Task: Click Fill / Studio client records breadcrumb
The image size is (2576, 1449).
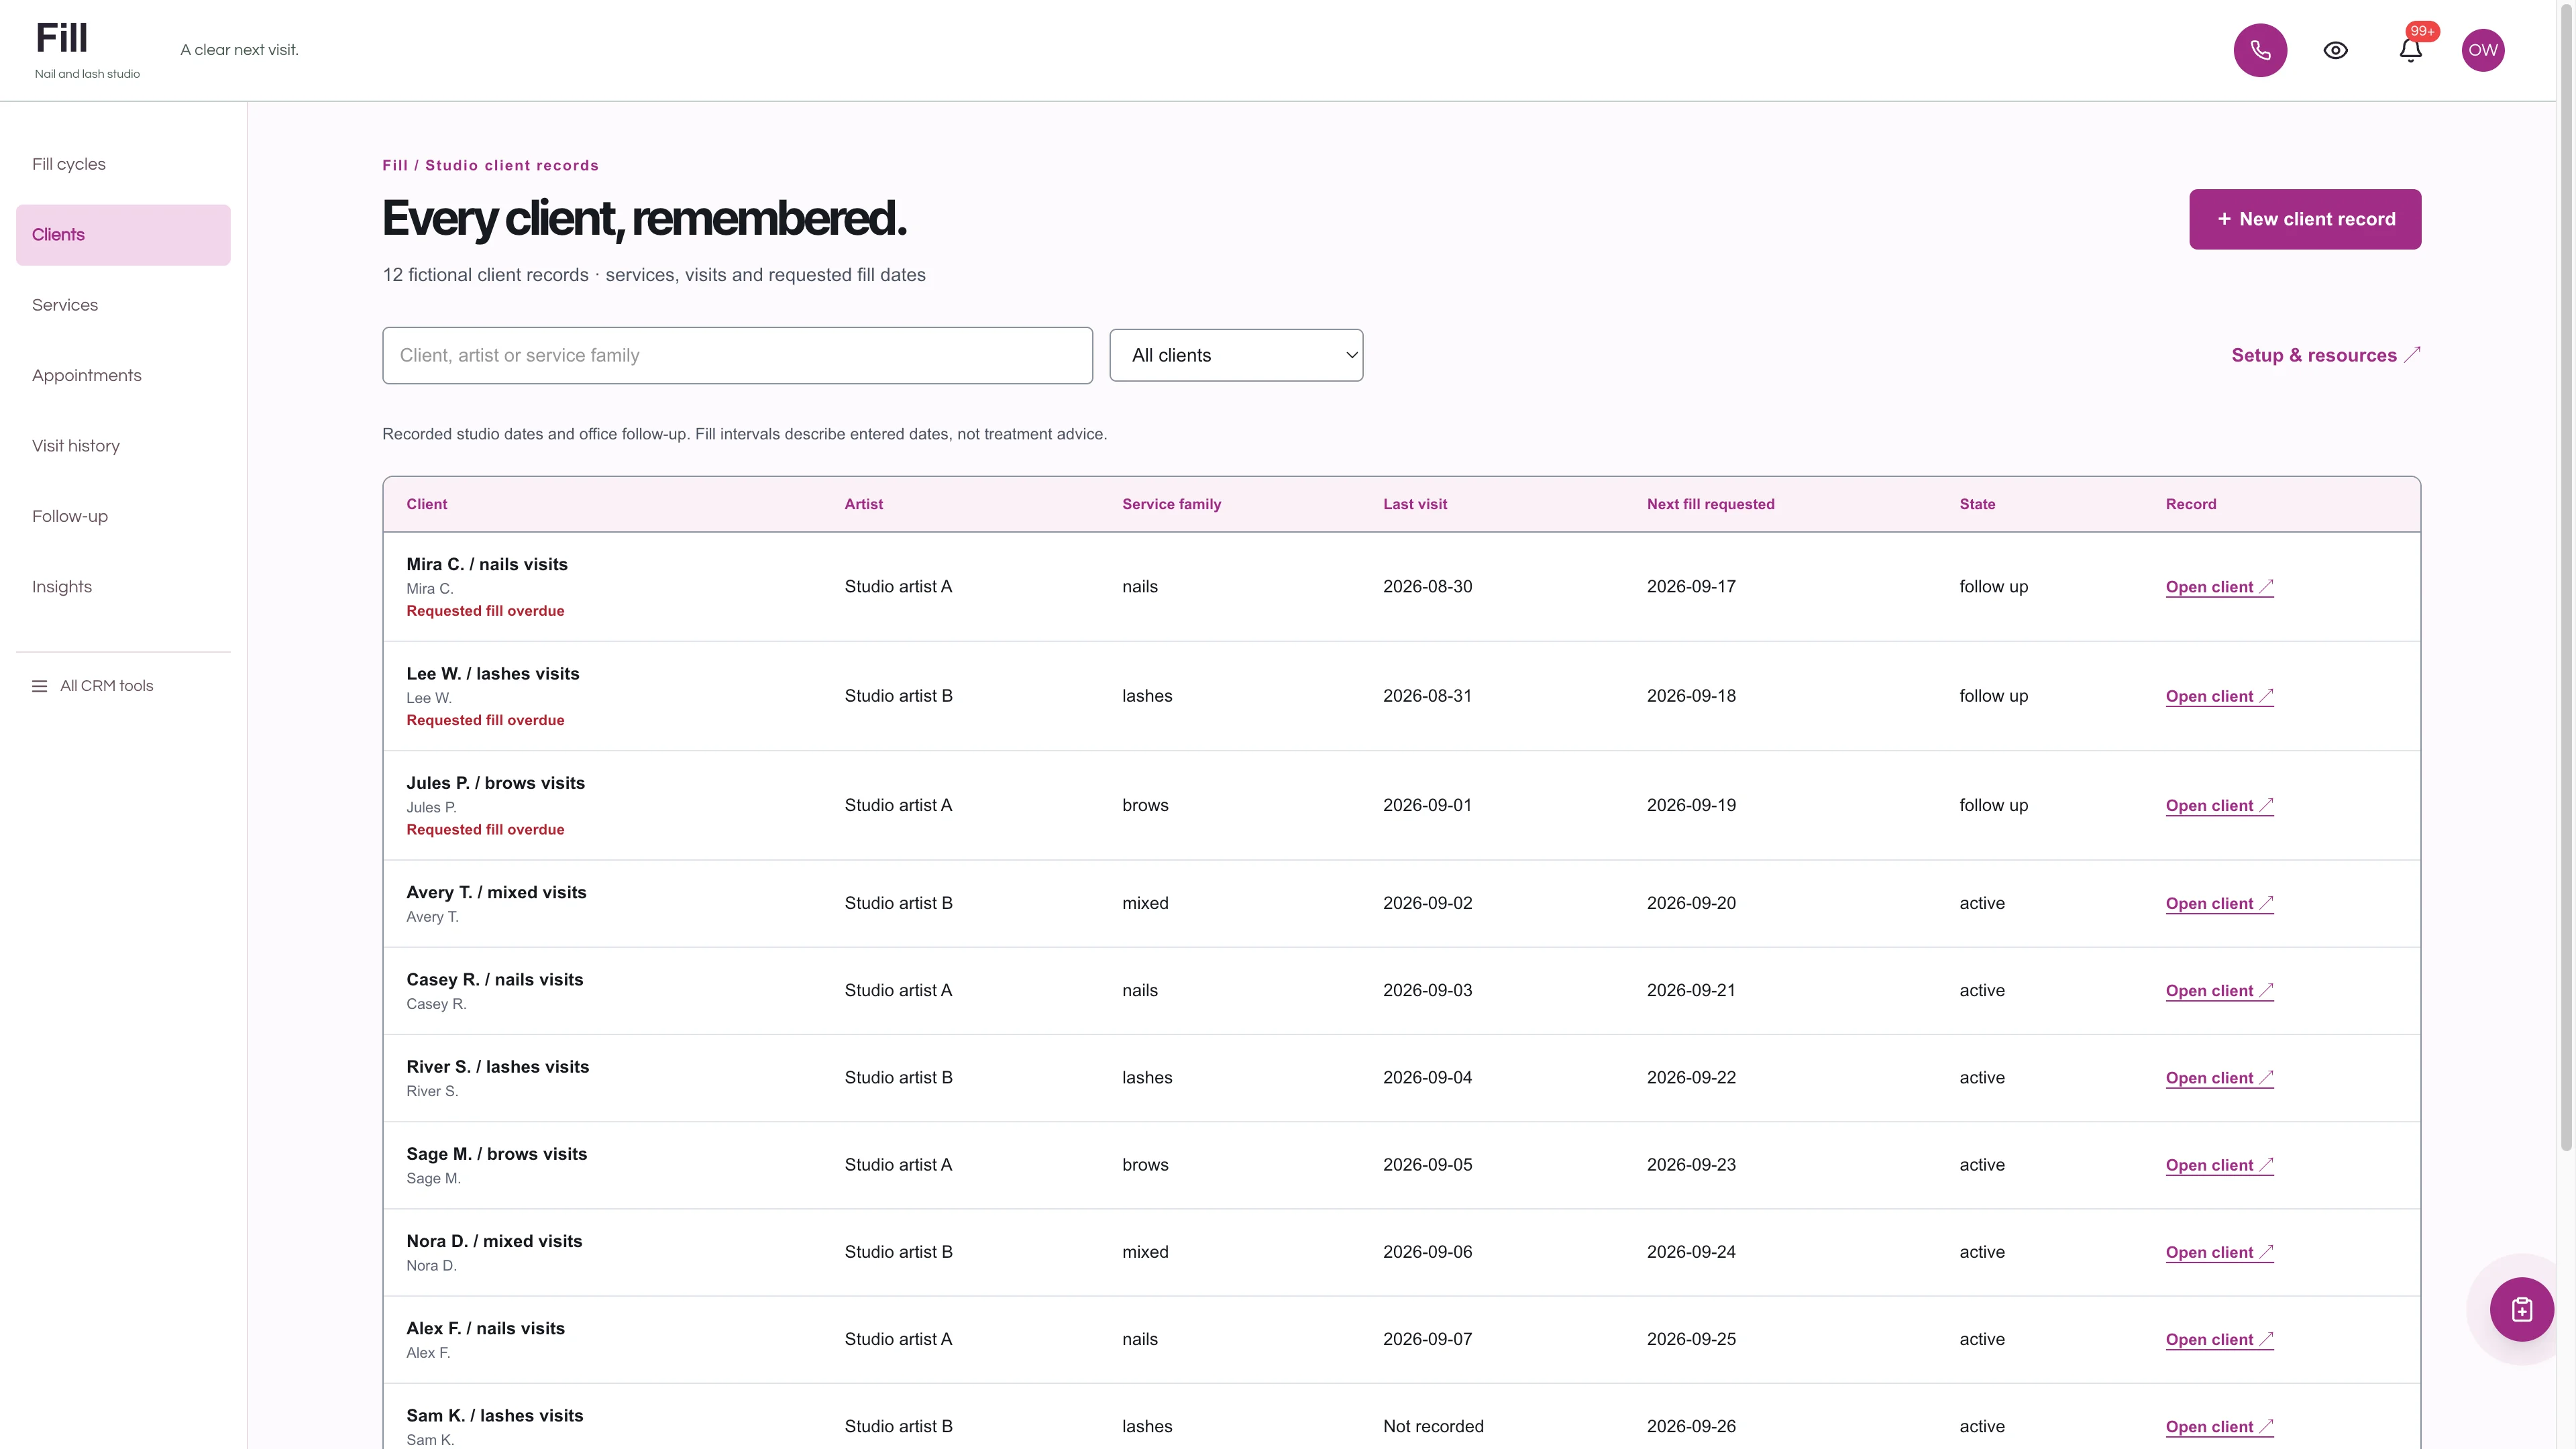Action: (490, 166)
